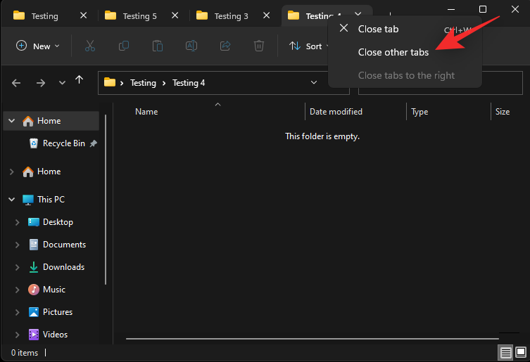Sort by the Size column header
The image size is (530, 362).
(503, 112)
